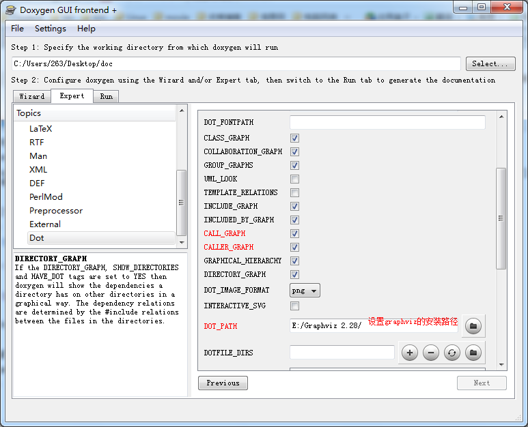528x427 pixels.
Task: Click Topics list scroll down arrow
Action: (x=182, y=242)
